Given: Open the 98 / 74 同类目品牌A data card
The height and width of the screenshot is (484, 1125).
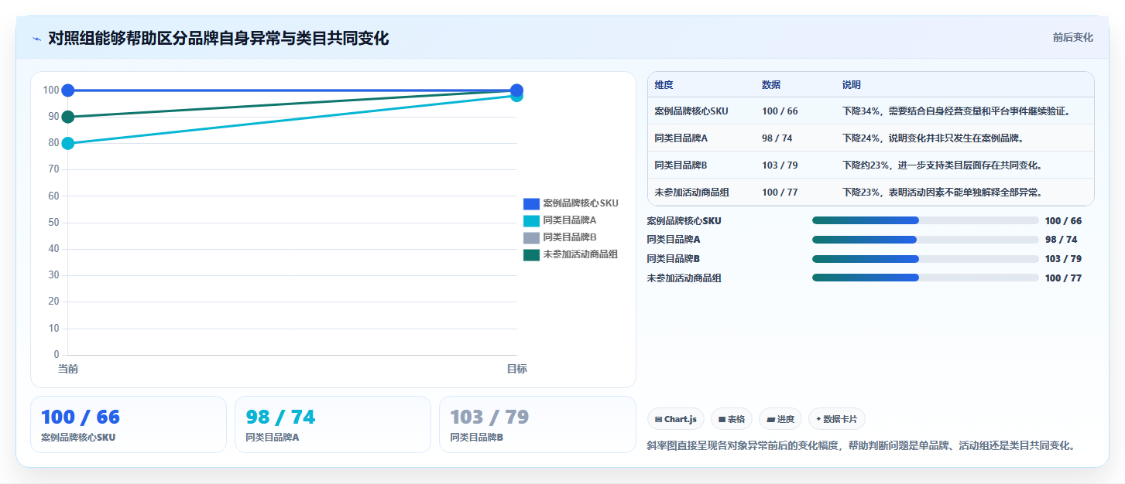Looking at the screenshot, I should (x=333, y=424).
